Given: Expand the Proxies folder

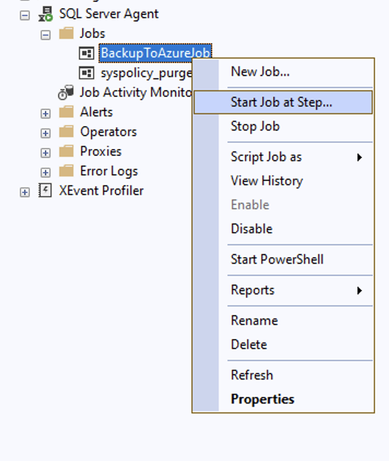Looking at the screenshot, I should coord(45,153).
